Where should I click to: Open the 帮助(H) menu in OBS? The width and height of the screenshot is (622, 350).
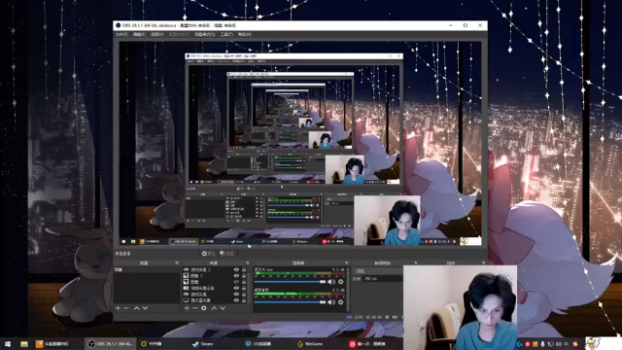[245, 35]
